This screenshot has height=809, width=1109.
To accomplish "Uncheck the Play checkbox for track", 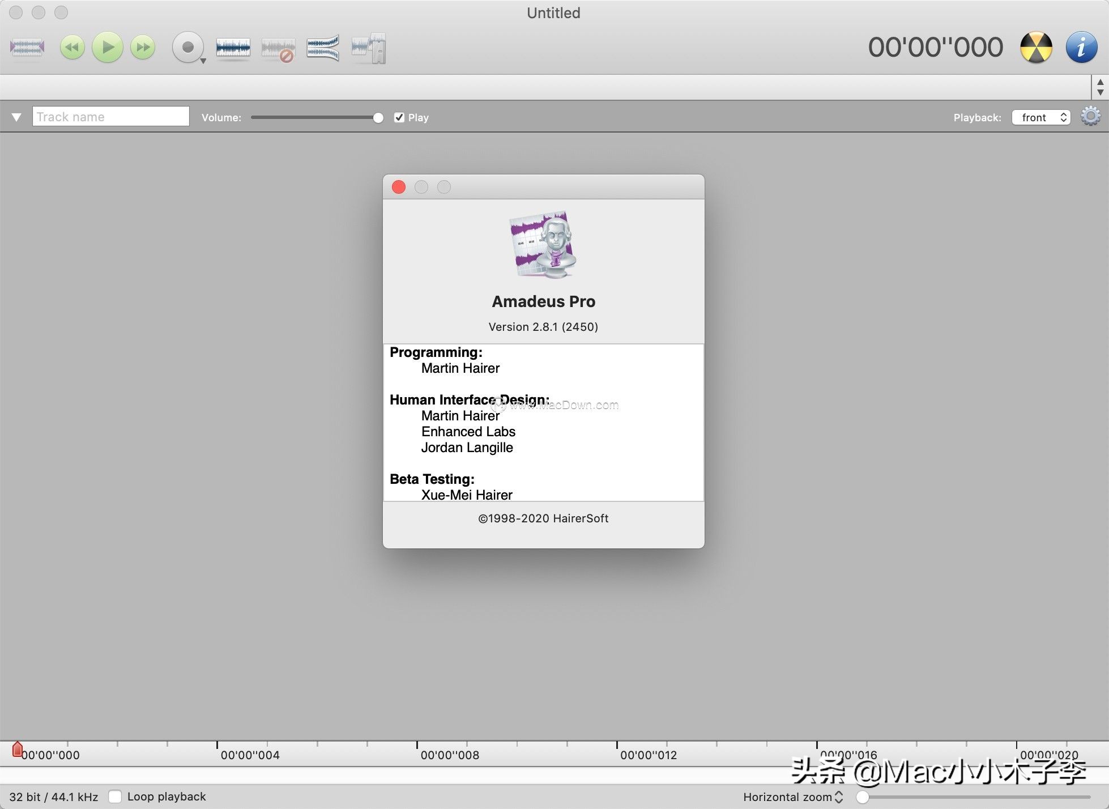I will 399,117.
